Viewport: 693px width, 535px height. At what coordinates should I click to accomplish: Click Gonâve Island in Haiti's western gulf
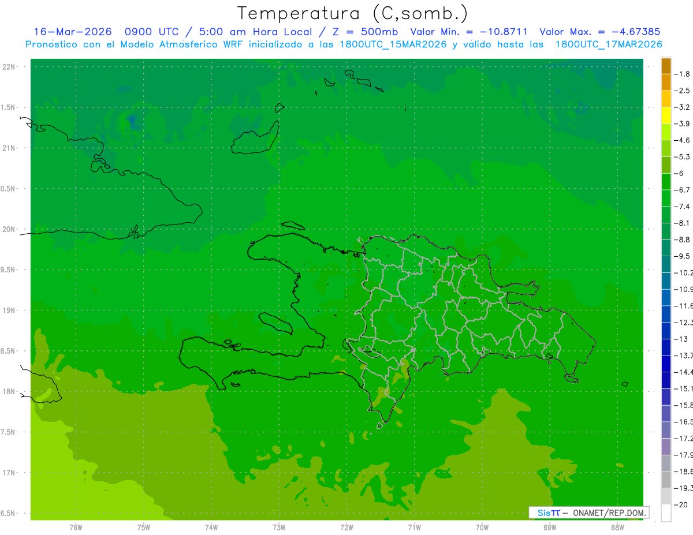[275, 323]
